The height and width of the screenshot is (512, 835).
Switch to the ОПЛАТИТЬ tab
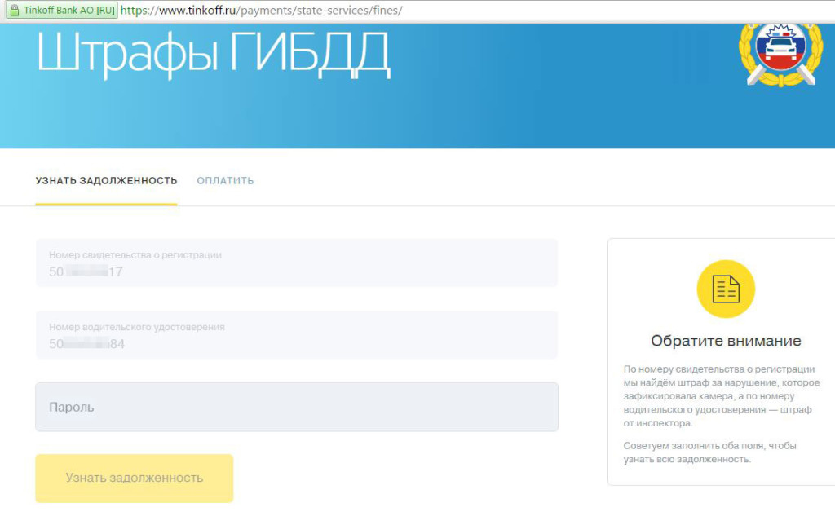225,181
